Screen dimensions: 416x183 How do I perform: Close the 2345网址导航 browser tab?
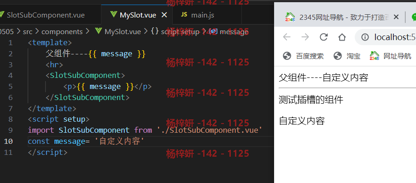396,17
